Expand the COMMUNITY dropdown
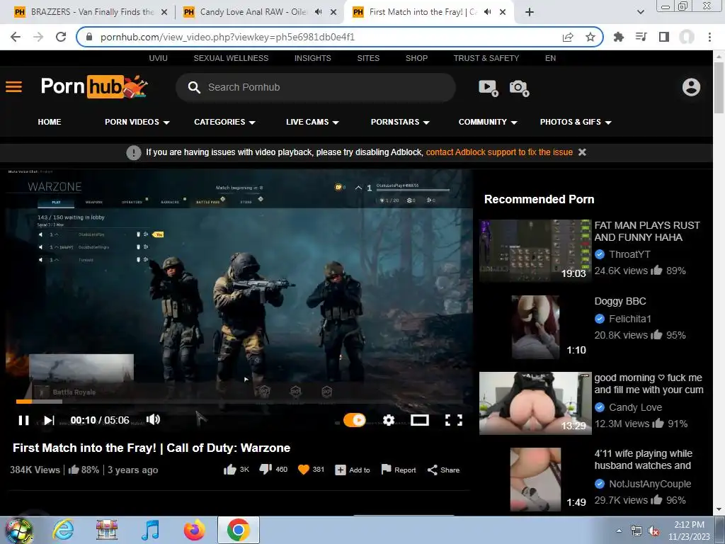Image resolution: width=725 pixels, height=544 pixels. tap(488, 122)
